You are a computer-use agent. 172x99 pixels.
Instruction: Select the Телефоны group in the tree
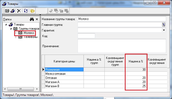click(x=31, y=37)
